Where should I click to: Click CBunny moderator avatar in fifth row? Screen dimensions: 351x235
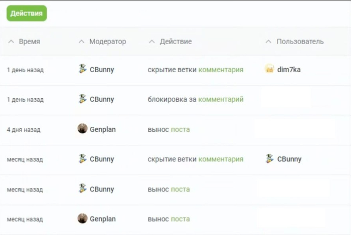pyautogui.click(x=83, y=189)
